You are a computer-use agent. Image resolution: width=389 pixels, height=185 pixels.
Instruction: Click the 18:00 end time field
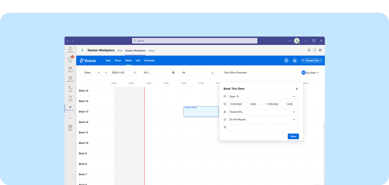click(291, 104)
